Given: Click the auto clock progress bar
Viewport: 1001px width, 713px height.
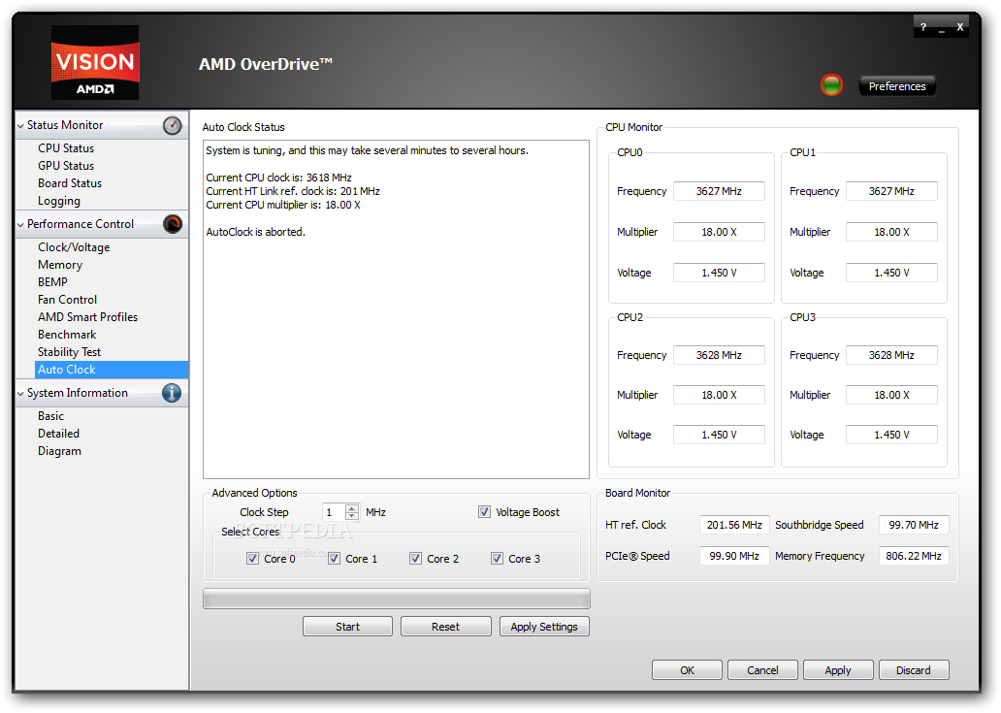Looking at the screenshot, I should [397, 599].
